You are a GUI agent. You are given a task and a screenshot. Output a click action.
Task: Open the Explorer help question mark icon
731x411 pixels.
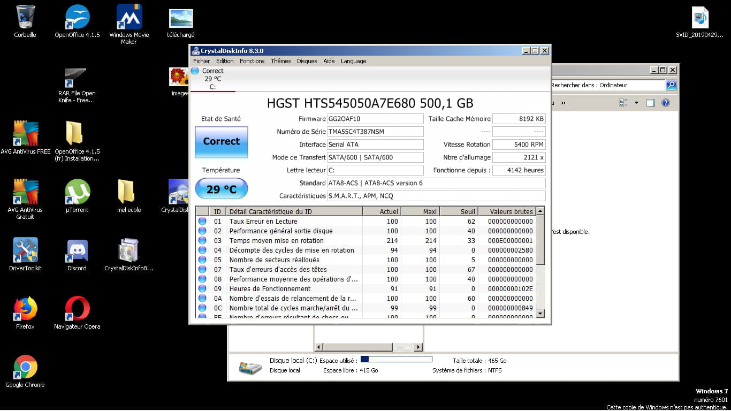tap(666, 103)
